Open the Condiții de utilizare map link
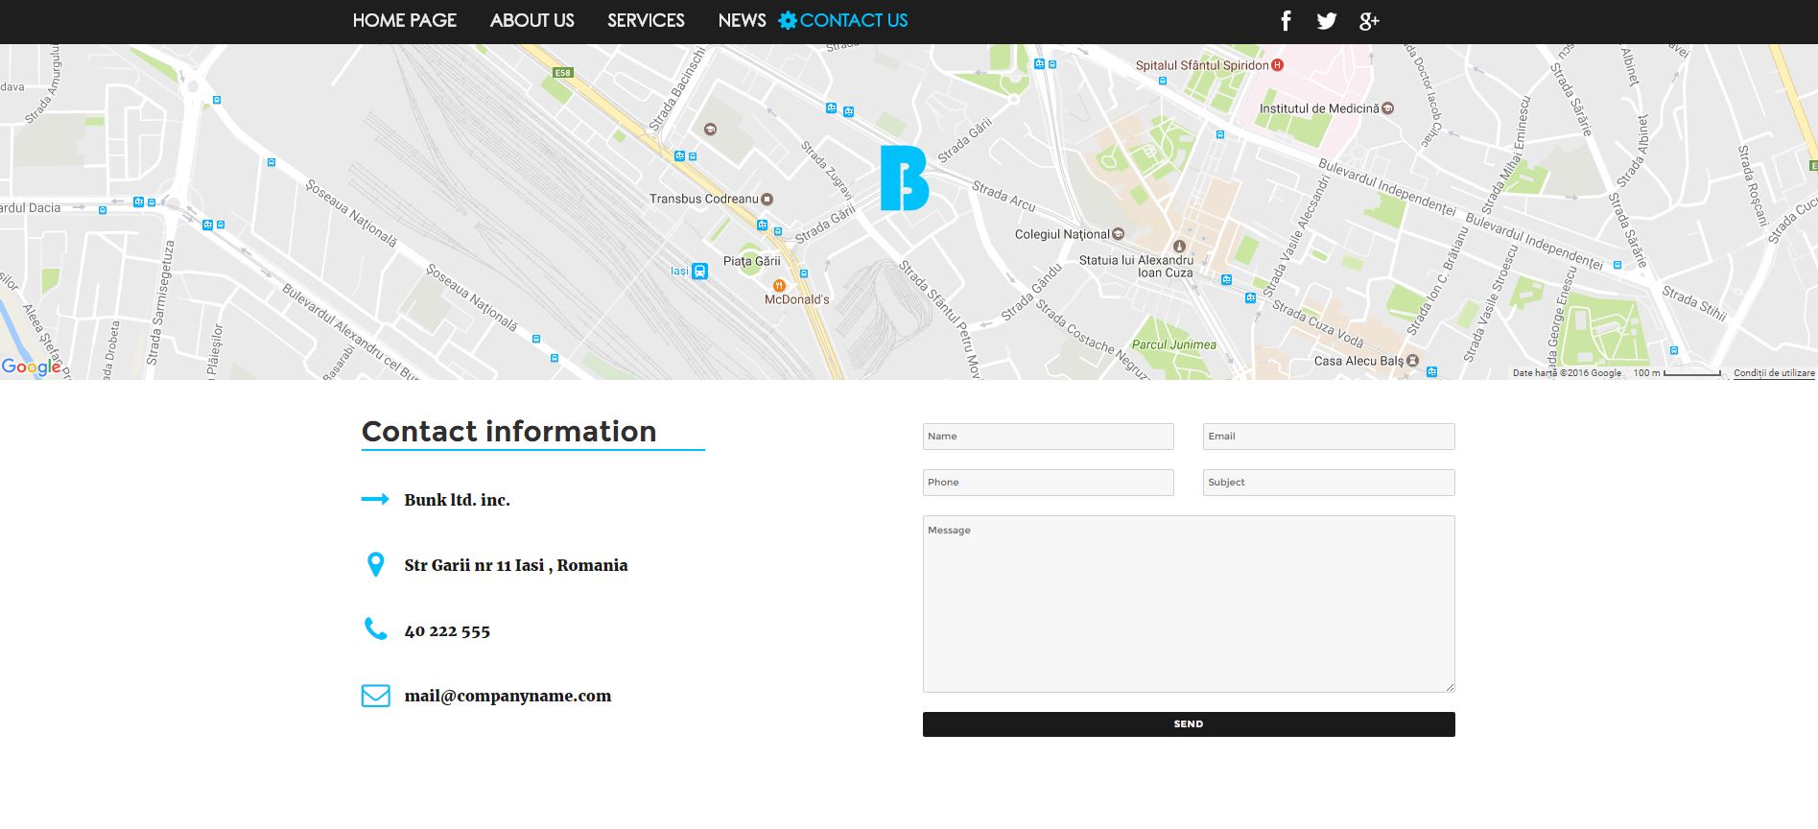This screenshot has height=829, width=1818. [1774, 373]
